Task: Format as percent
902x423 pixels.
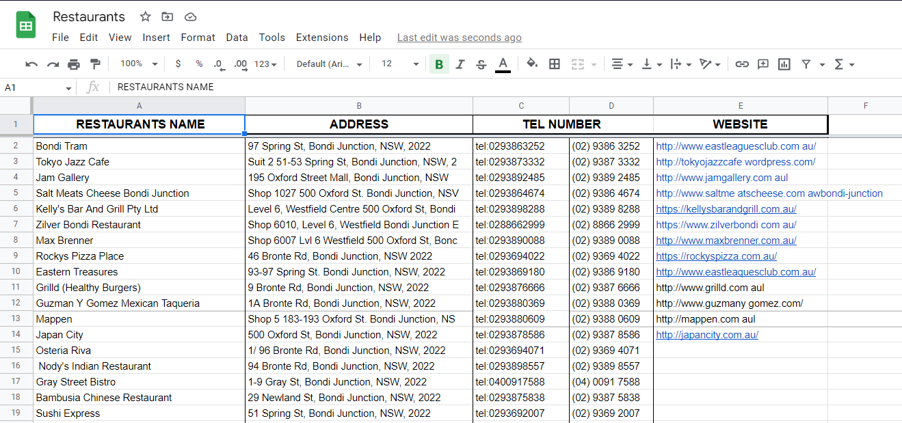Action: coord(199,64)
